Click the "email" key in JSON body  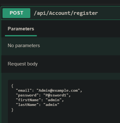click(24, 90)
